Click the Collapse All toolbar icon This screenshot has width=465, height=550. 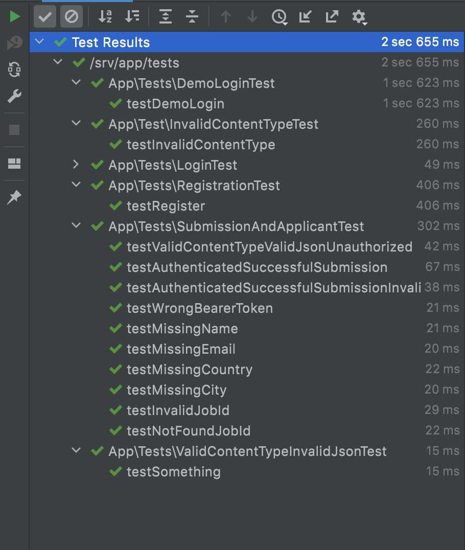[192, 17]
